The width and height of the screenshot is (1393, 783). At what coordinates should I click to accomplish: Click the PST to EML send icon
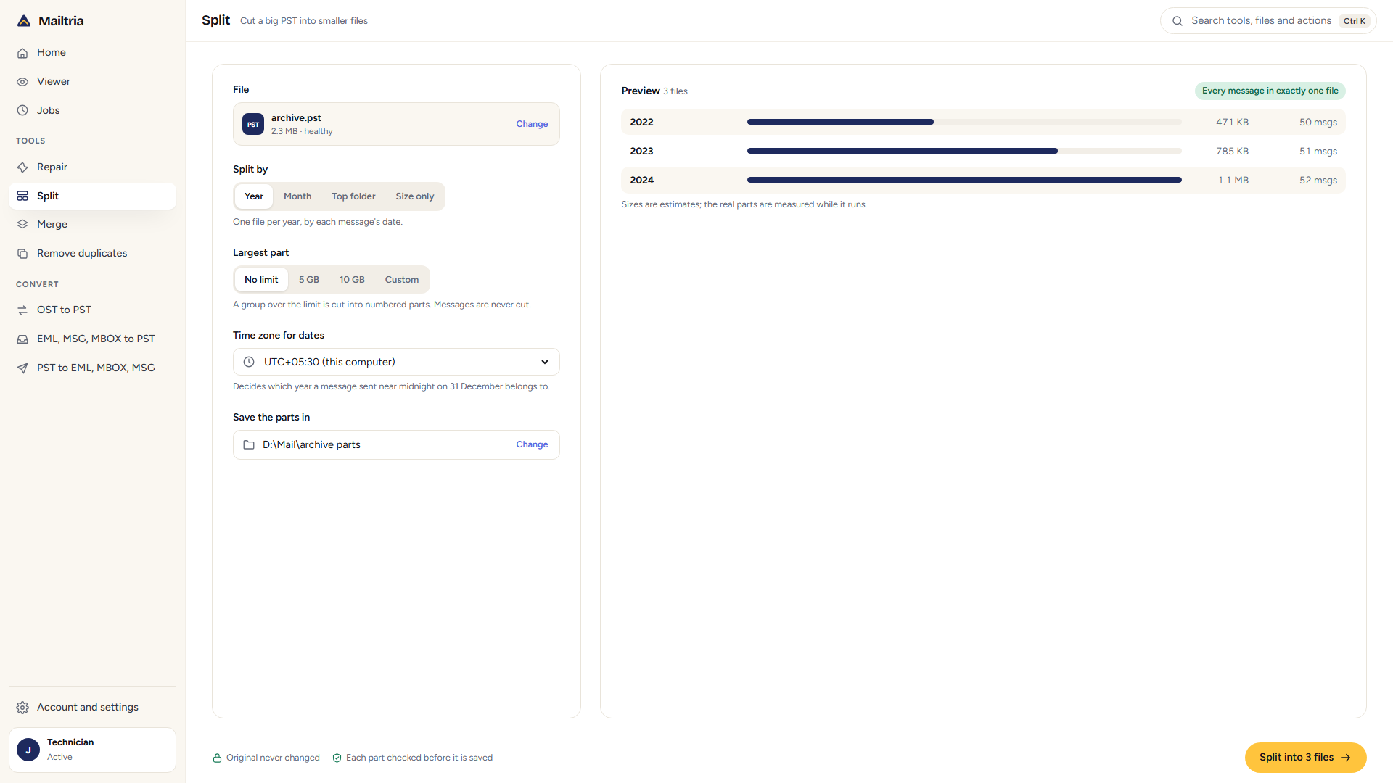point(22,368)
